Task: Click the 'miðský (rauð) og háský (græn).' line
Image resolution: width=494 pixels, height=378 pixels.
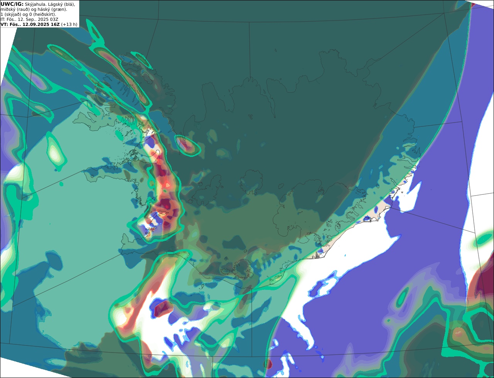Action: [34, 9]
